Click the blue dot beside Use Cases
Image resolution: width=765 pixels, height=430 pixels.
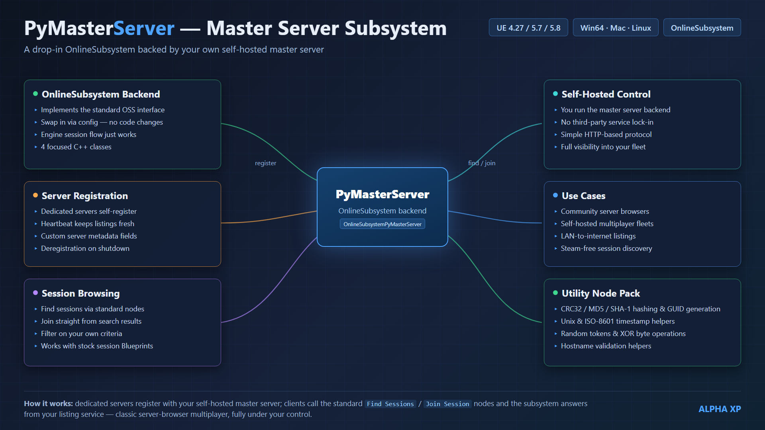click(555, 195)
